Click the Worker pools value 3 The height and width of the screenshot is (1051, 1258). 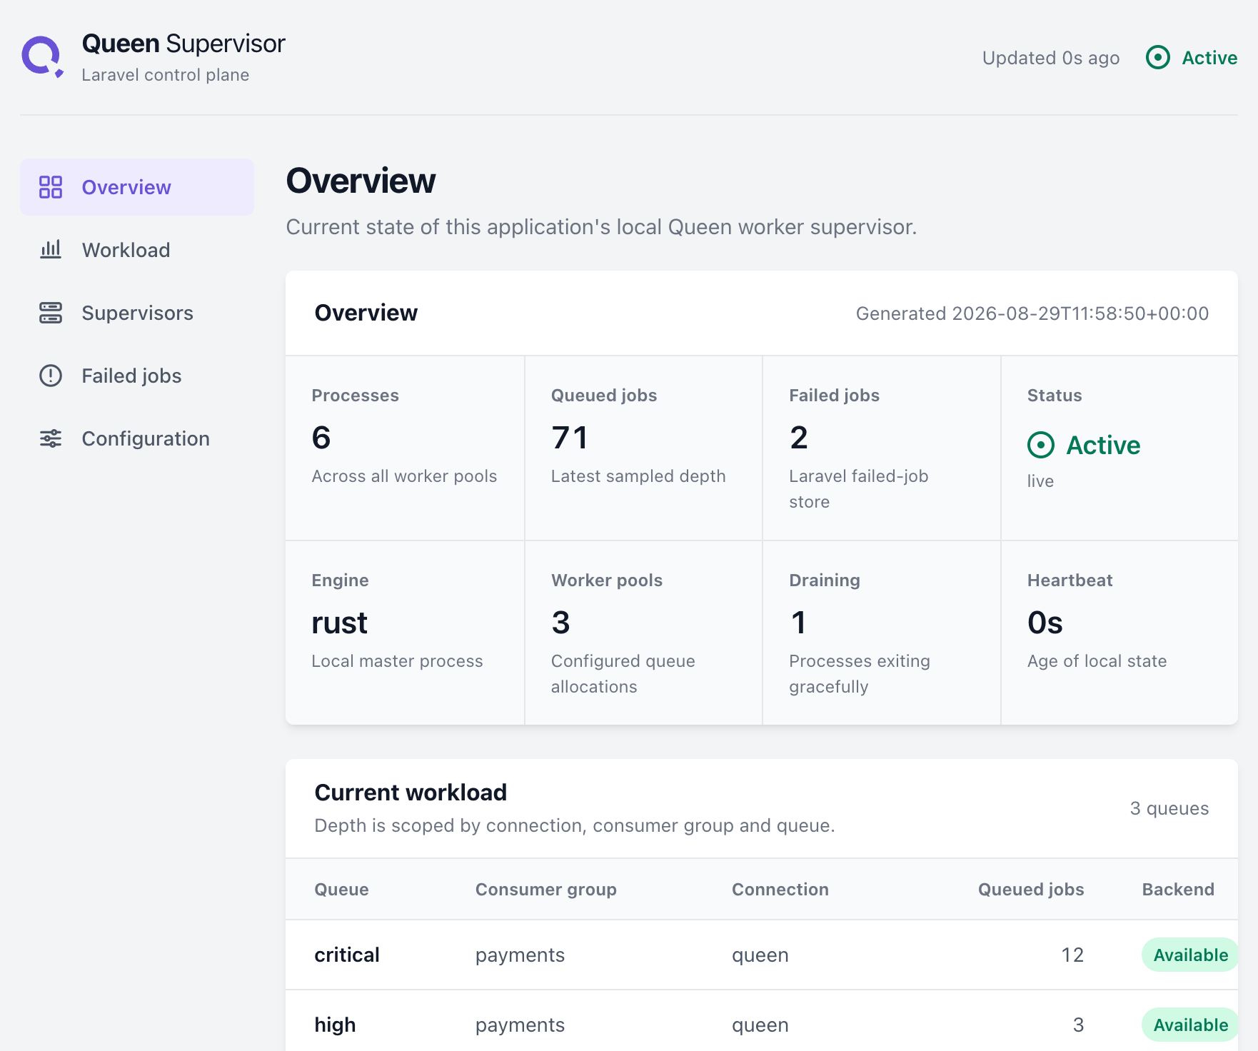coord(560,622)
